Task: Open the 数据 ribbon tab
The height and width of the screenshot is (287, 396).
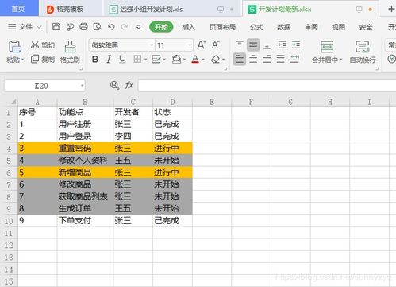Action: click(284, 27)
